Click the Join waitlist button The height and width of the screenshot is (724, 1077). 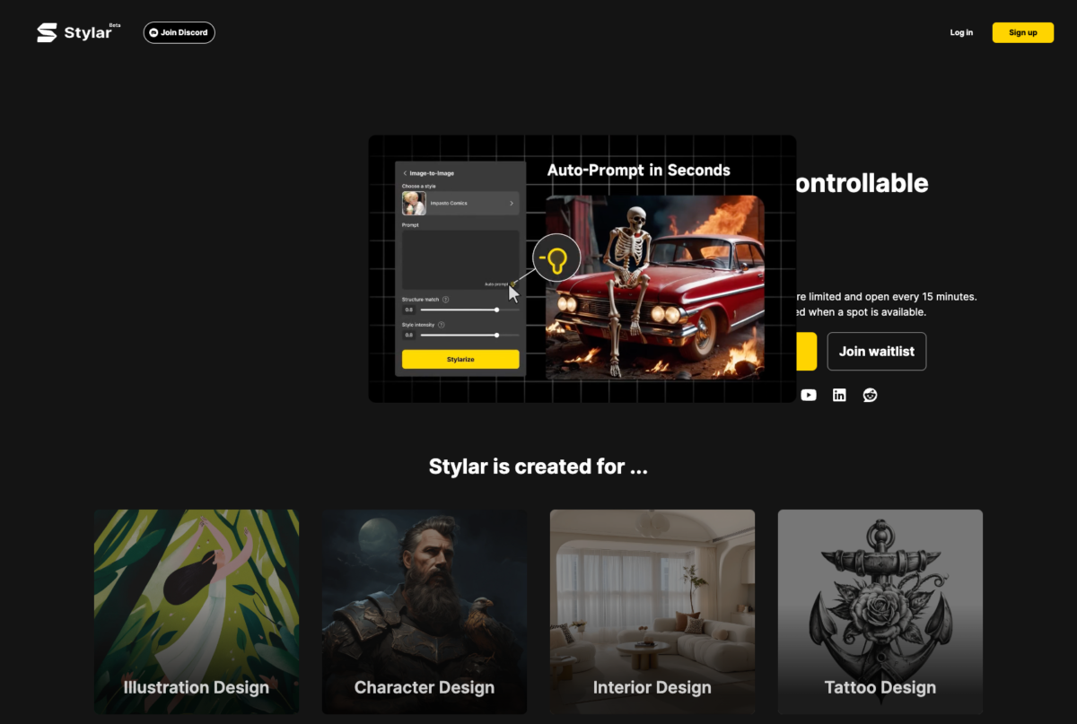click(x=877, y=351)
